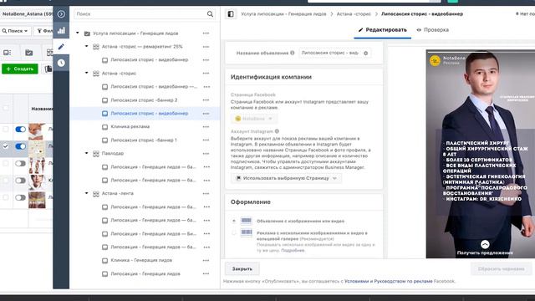Image resolution: width=535 pixels, height=301 pixels.
Task: Open options for Астана -сторис — ремаркетинг 25%
Action: [206, 47]
